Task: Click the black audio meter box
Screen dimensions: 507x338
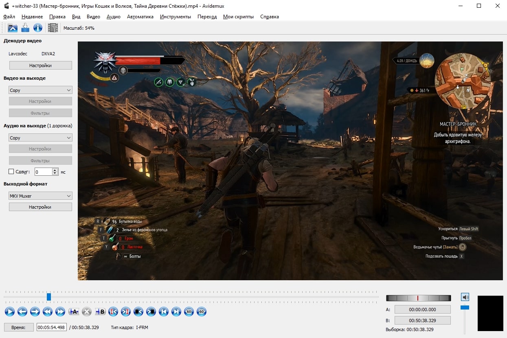Action: (490, 313)
